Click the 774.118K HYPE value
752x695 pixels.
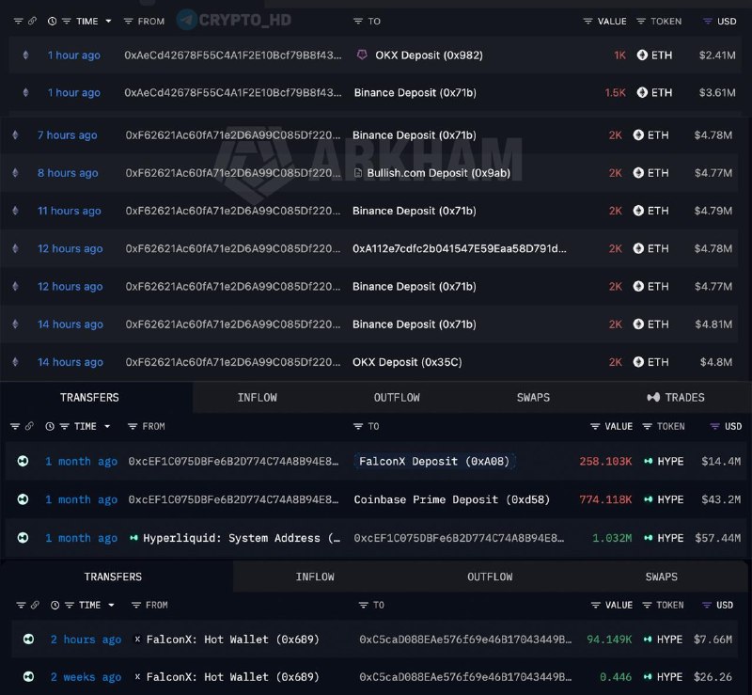(605, 499)
